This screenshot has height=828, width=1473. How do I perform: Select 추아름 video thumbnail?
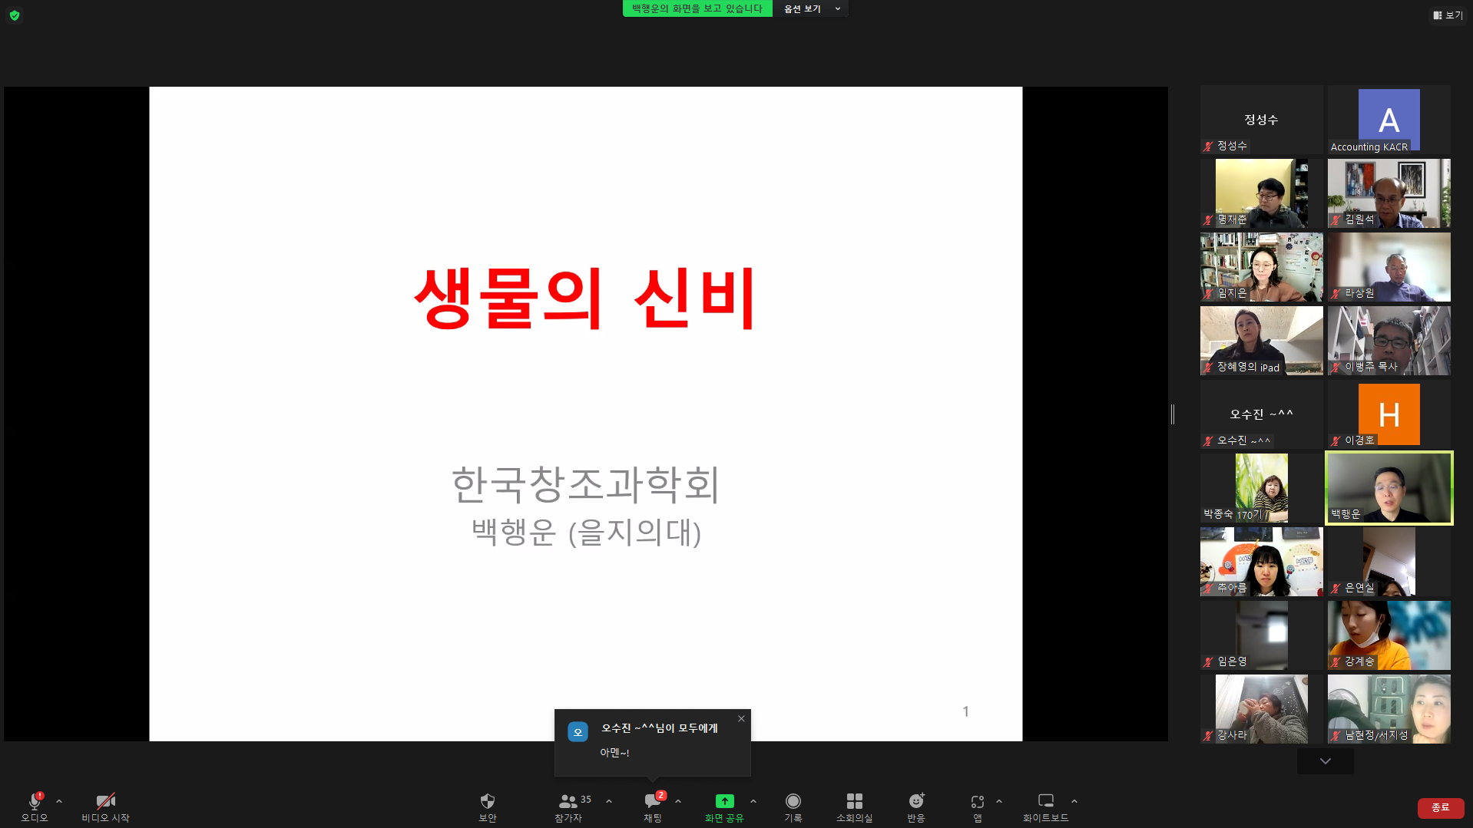[x=1262, y=562]
